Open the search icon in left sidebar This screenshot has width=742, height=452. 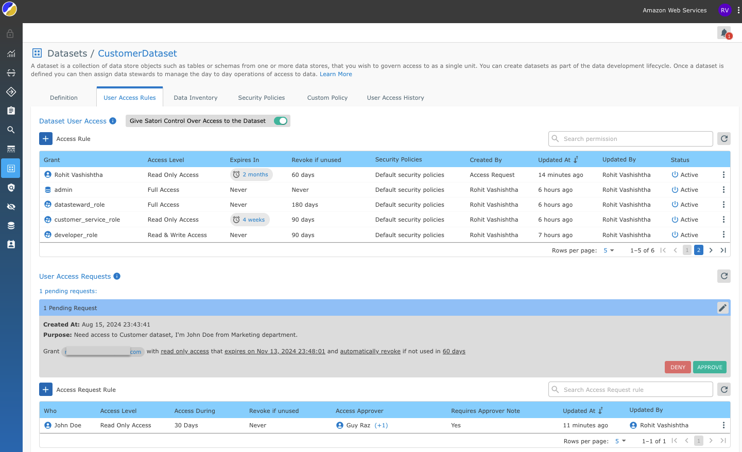(11, 130)
